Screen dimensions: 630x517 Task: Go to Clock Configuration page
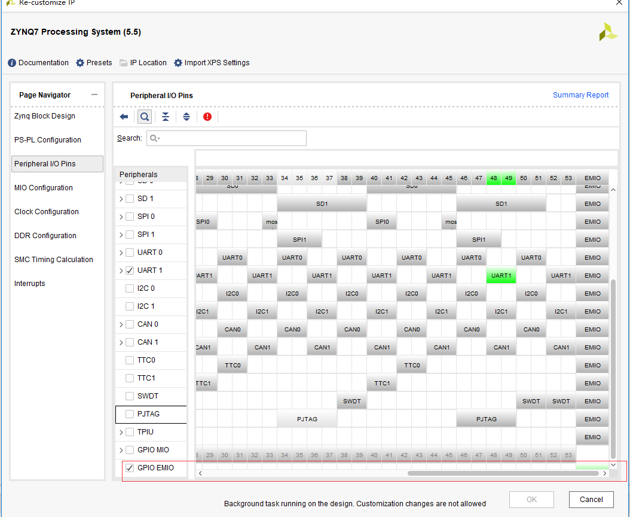pyautogui.click(x=46, y=212)
